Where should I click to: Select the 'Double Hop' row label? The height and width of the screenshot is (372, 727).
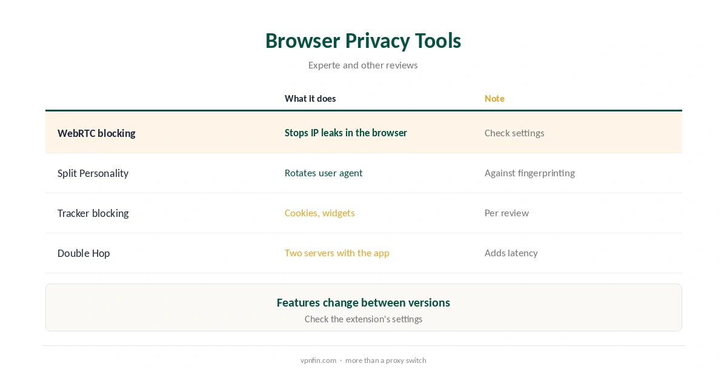coord(84,253)
